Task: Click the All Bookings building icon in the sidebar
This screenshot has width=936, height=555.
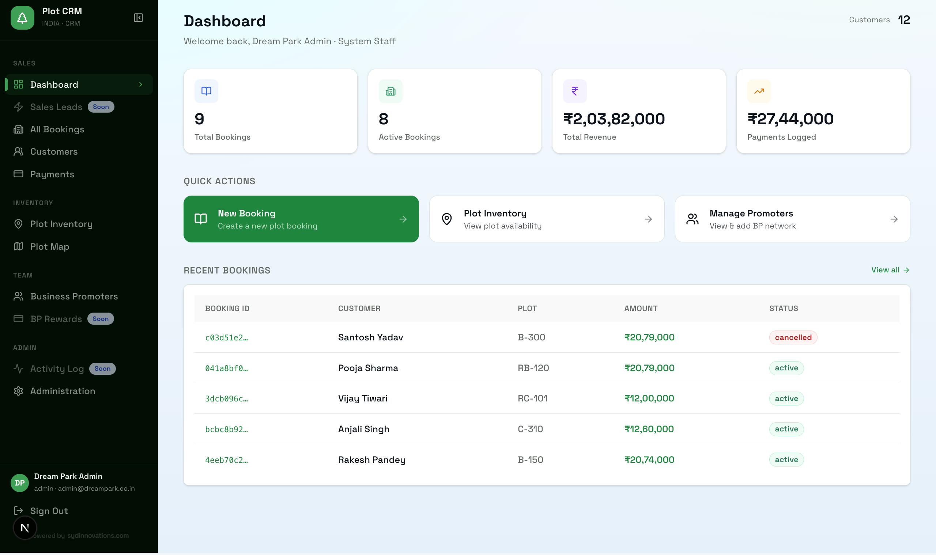Action: pos(18,129)
